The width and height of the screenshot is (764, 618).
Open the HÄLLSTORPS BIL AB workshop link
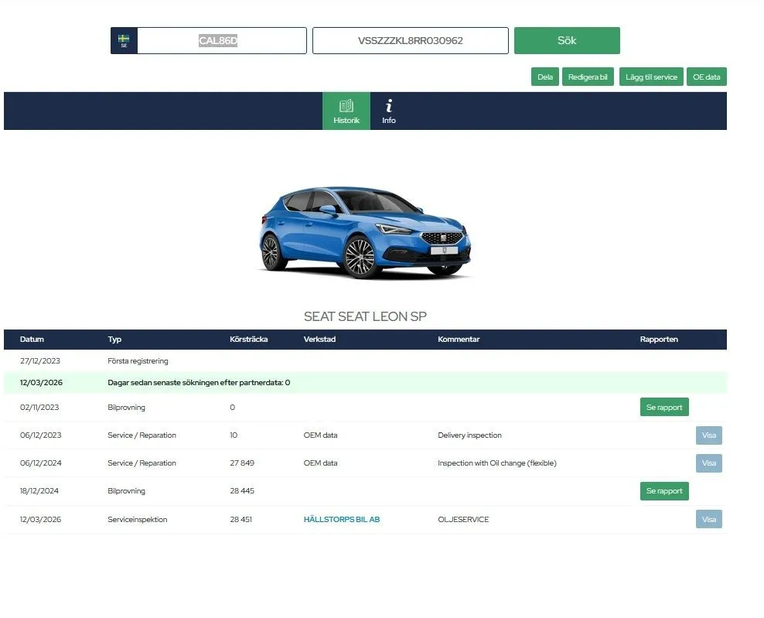(x=342, y=519)
